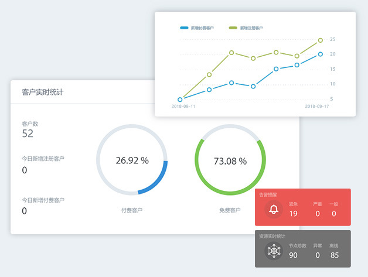The image size is (368, 277).
Task: Click the first chart point at 2018-09-11
Action: [180, 100]
